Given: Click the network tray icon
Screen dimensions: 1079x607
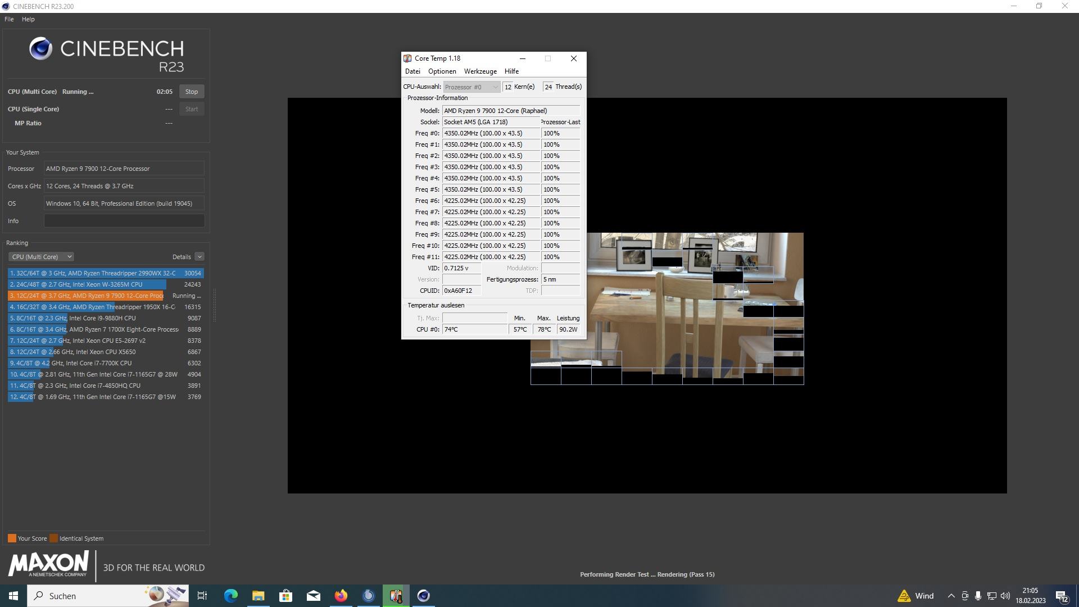Looking at the screenshot, I should tap(992, 596).
